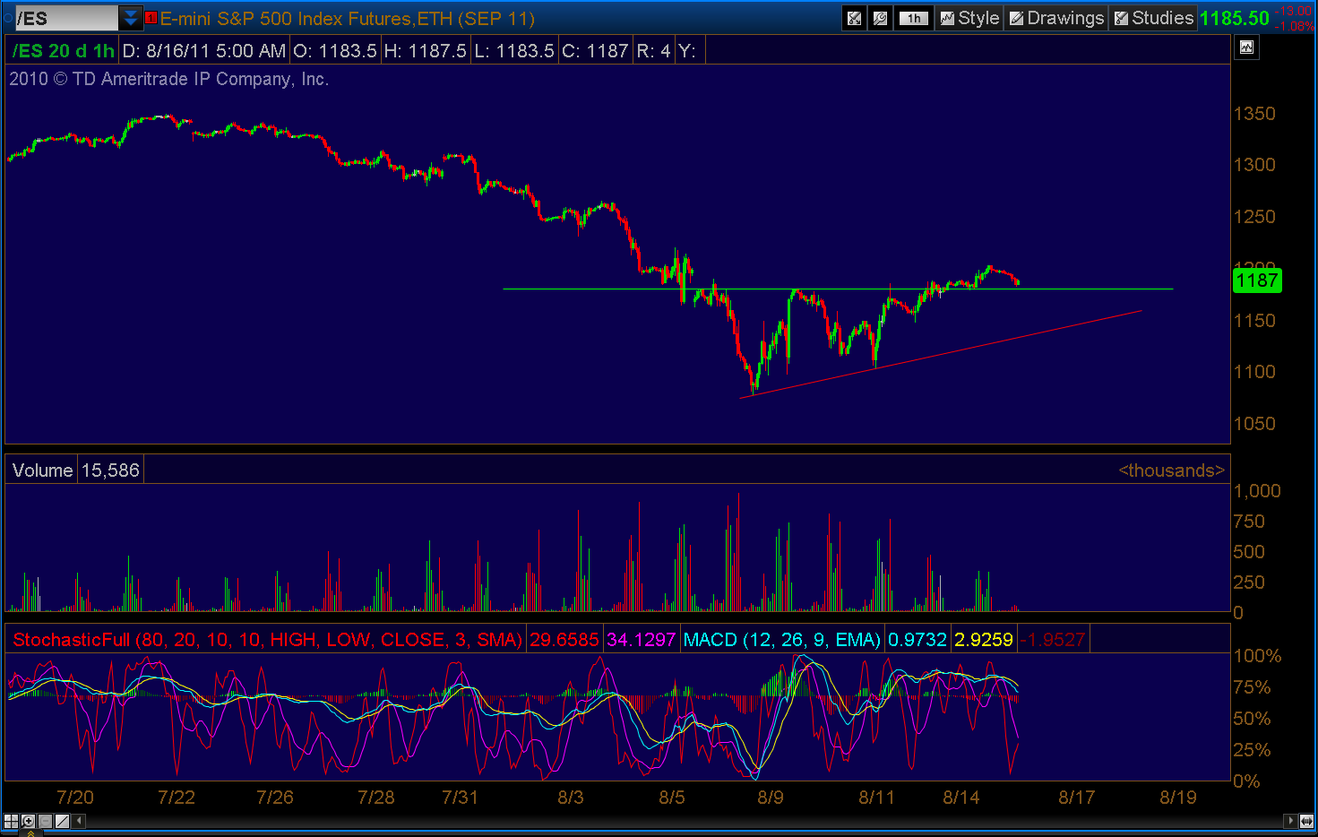Click the /ES symbol input field

tap(66, 18)
